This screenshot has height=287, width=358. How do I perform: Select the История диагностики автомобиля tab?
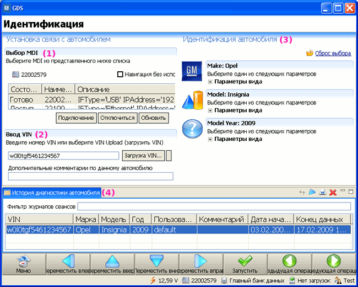pyautogui.click(x=52, y=193)
